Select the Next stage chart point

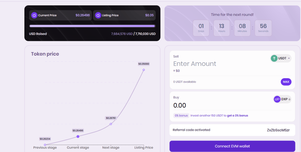coord(111,124)
